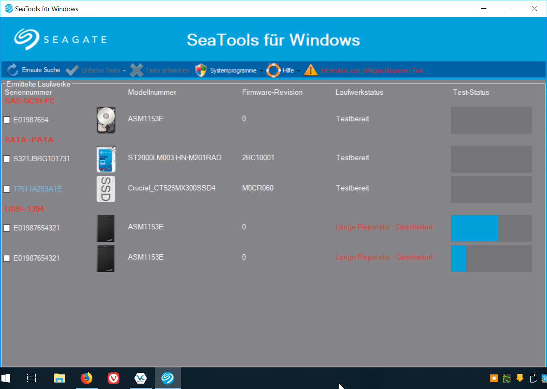Screen dimensions: 547x389
Task: Click the serial number link 17511A283A1E
Action: point(38,189)
